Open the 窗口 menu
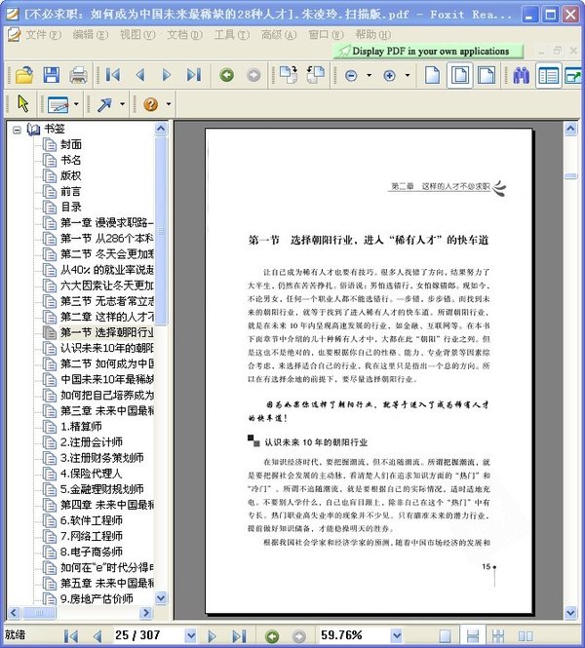Image resolution: width=585 pixels, height=648 pixels. (x=326, y=35)
